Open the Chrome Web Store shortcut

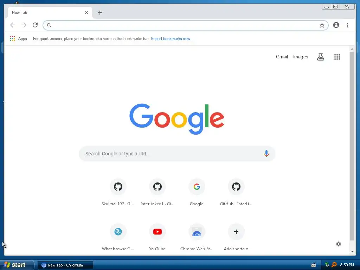pos(197,237)
